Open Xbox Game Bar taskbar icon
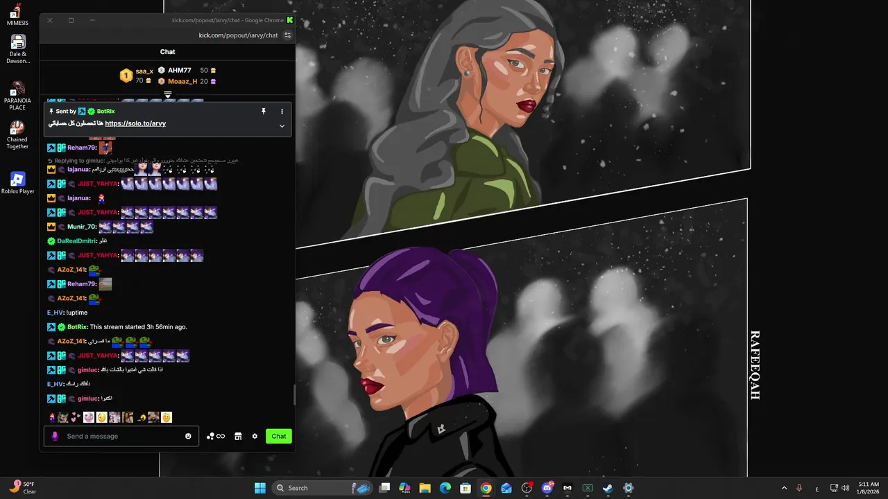This screenshot has height=499, width=888. click(588, 488)
